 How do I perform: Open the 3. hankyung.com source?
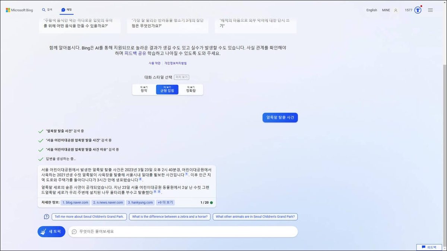point(140,203)
